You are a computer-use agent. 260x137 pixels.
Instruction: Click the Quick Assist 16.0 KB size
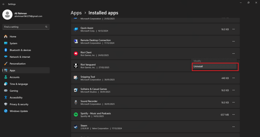click(225, 29)
